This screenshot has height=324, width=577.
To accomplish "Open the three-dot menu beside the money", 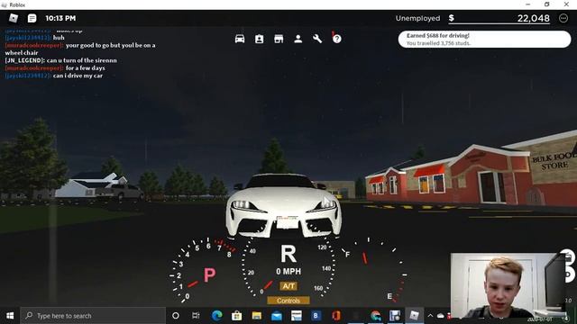I will coord(563,18).
